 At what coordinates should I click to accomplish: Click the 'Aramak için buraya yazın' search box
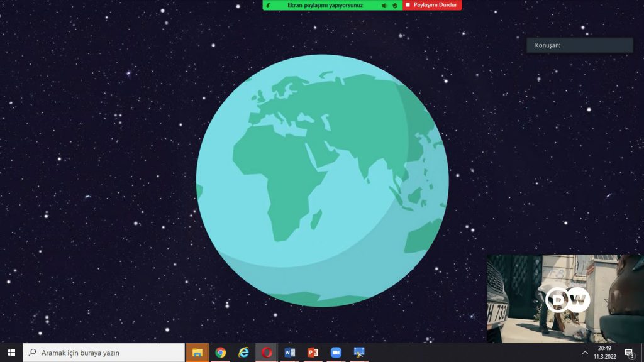coord(104,353)
